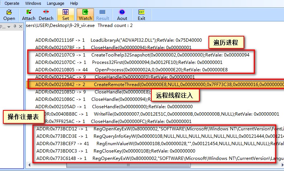Select the CreateToolhelp32Snapshot log row
The width and height of the screenshot is (284, 171).
coord(142,55)
